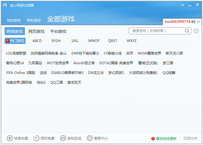Mute sound via speaker icon
203x145 pixels.
click(193, 22)
